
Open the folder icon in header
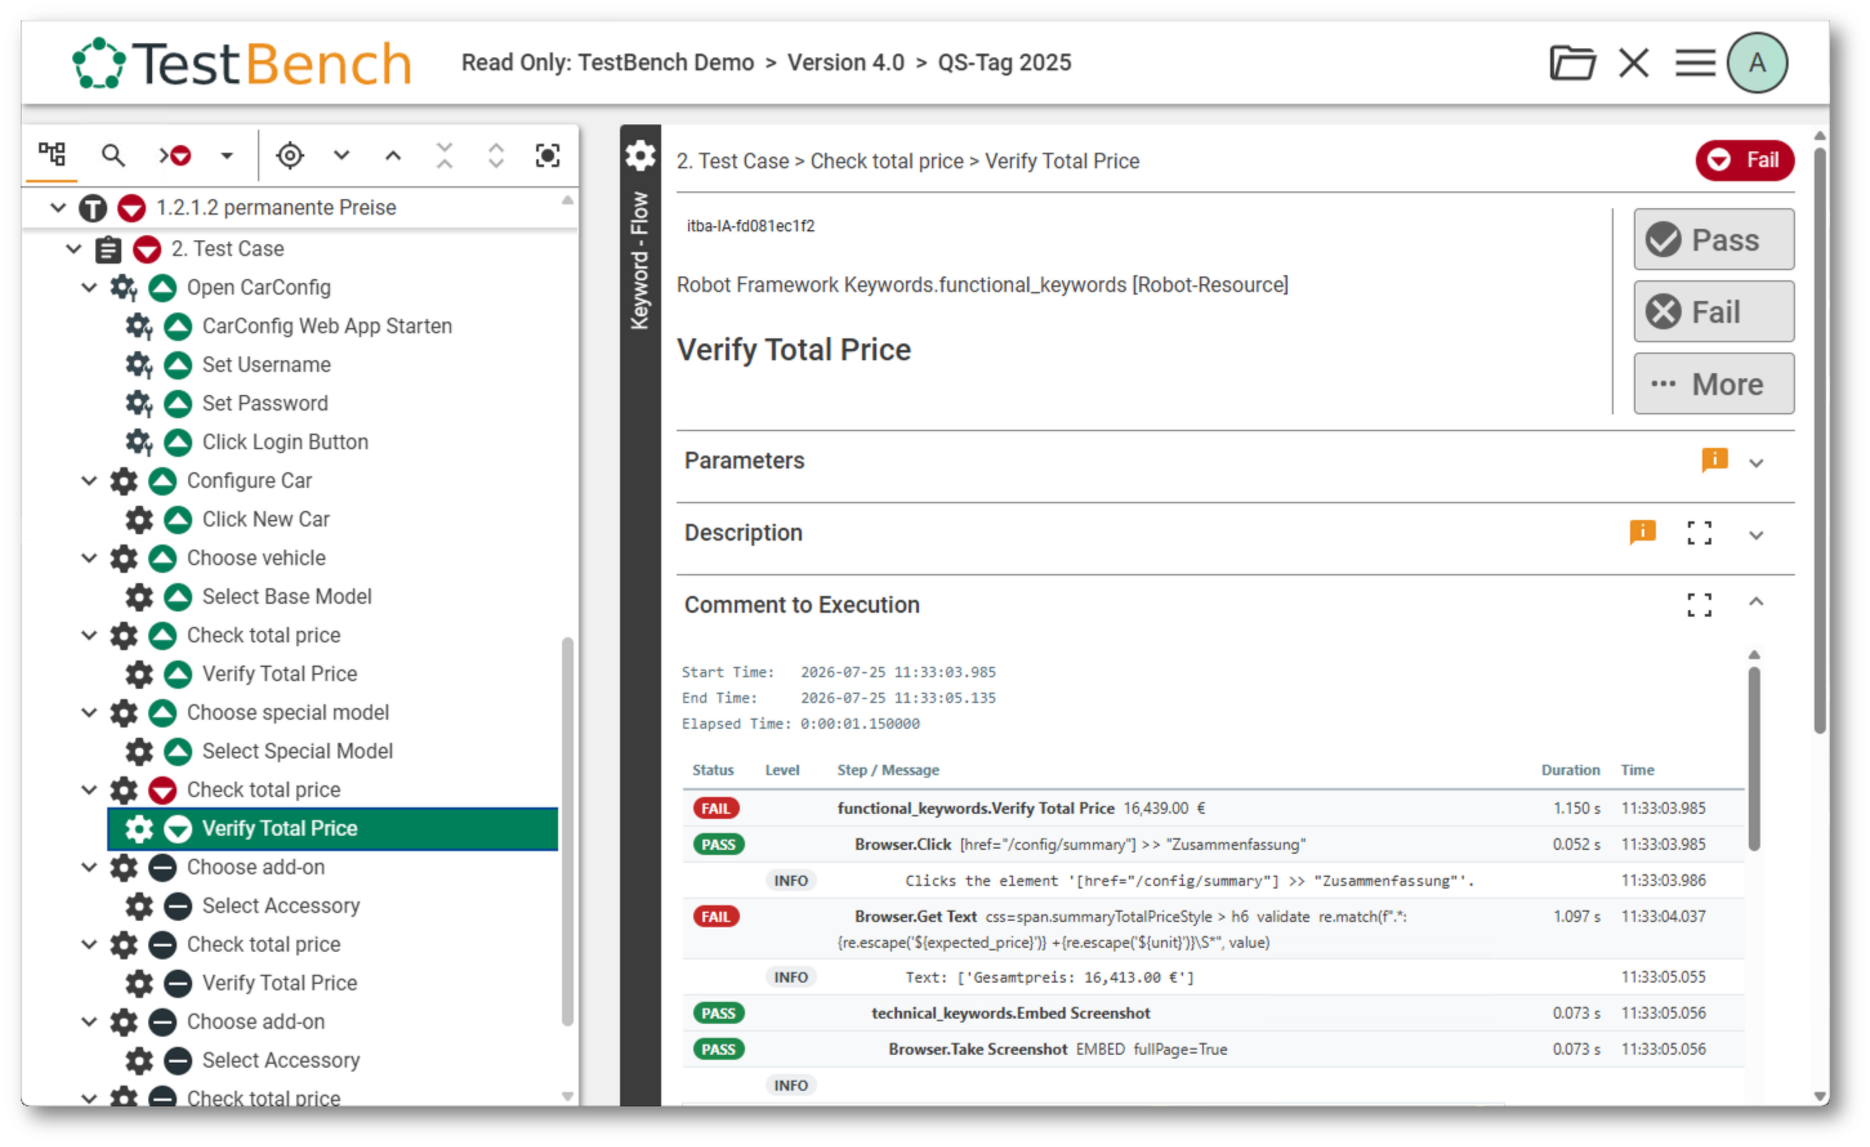click(1572, 63)
